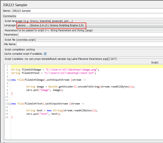
Task: Click the Base64.getEncoder line 7
Action: tap(80, 87)
